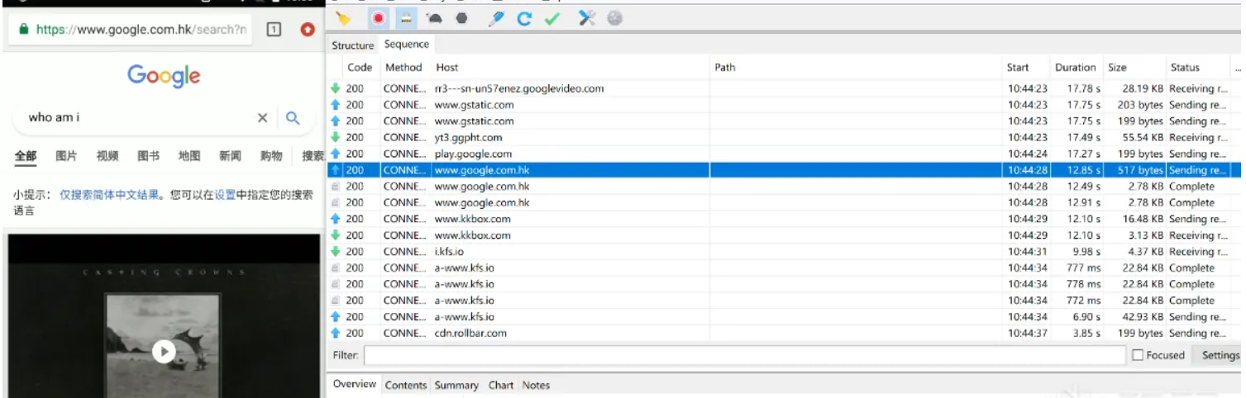The image size is (1246, 398).
Task: Enable breakpoints with the hexagon icon
Action: 461,17
